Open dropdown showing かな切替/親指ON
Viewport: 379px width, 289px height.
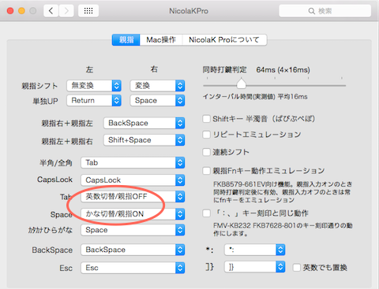click(x=133, y=214)
